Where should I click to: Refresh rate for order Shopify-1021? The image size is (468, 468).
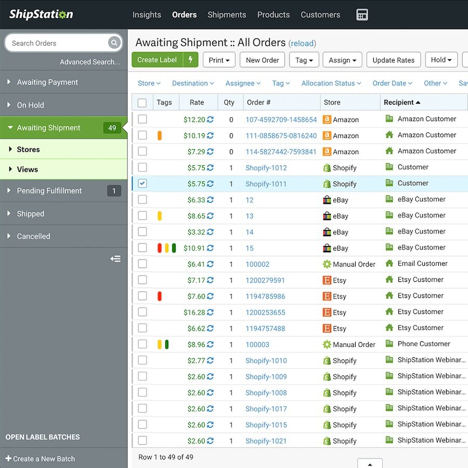pyautogui.click(x=210, y=441)
